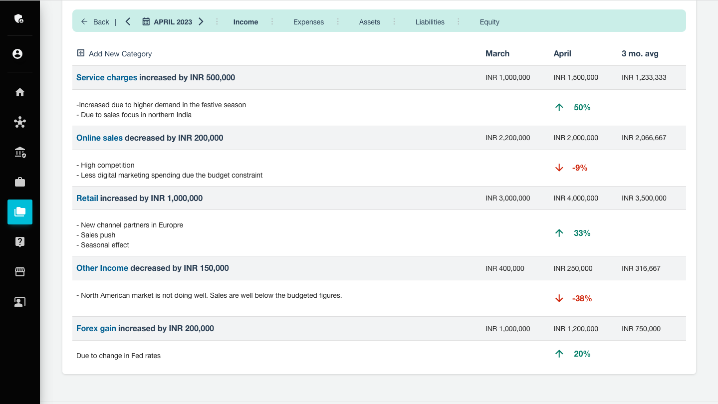
Task: Switch to the Expenses tab
Action: pos(308,22)
